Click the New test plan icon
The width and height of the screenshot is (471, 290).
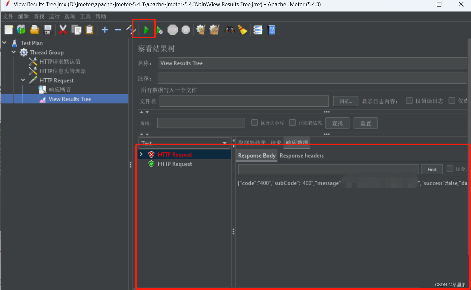pos(9,30)
